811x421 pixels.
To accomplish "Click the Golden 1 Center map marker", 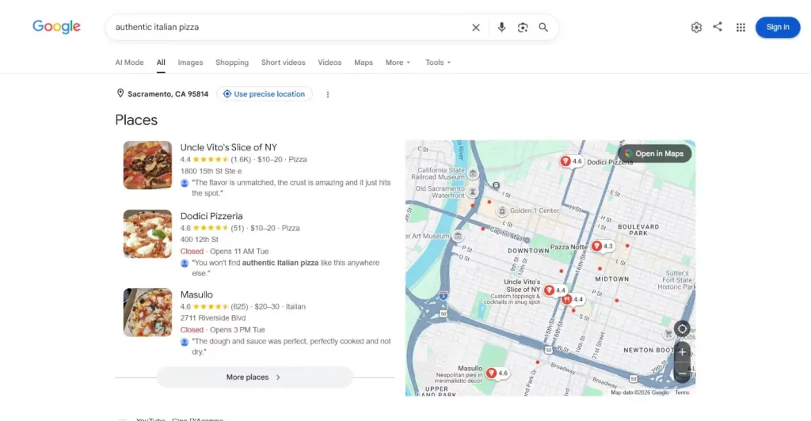I will (x=501, y=210).
